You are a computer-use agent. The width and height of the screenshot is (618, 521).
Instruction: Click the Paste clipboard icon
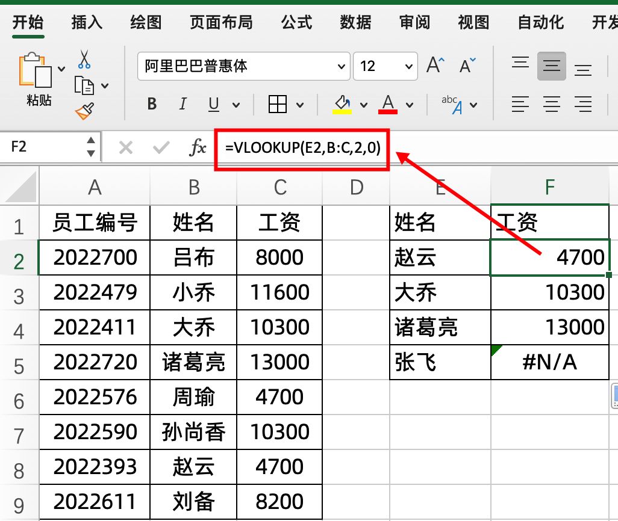point(35,70)
